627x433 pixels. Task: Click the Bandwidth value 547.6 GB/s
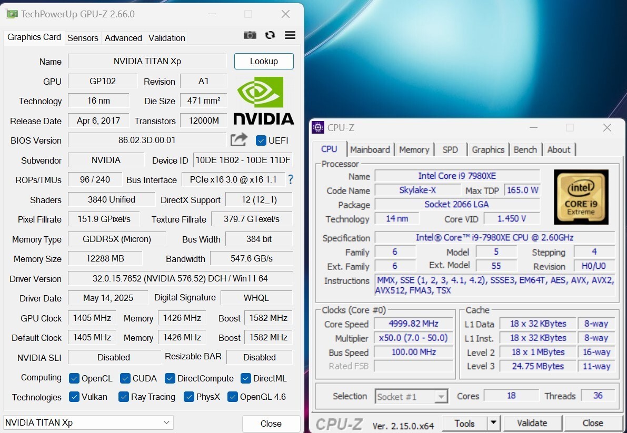(252, 258)
